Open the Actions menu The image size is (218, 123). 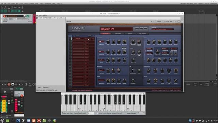click(x=32, y=3)
